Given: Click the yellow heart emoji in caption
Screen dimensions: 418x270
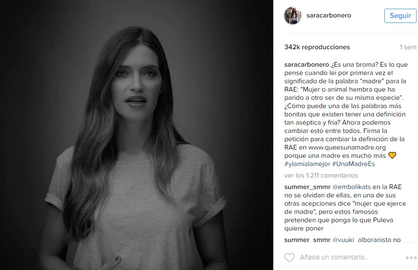Looking at the screenshot, I should 392,155.
